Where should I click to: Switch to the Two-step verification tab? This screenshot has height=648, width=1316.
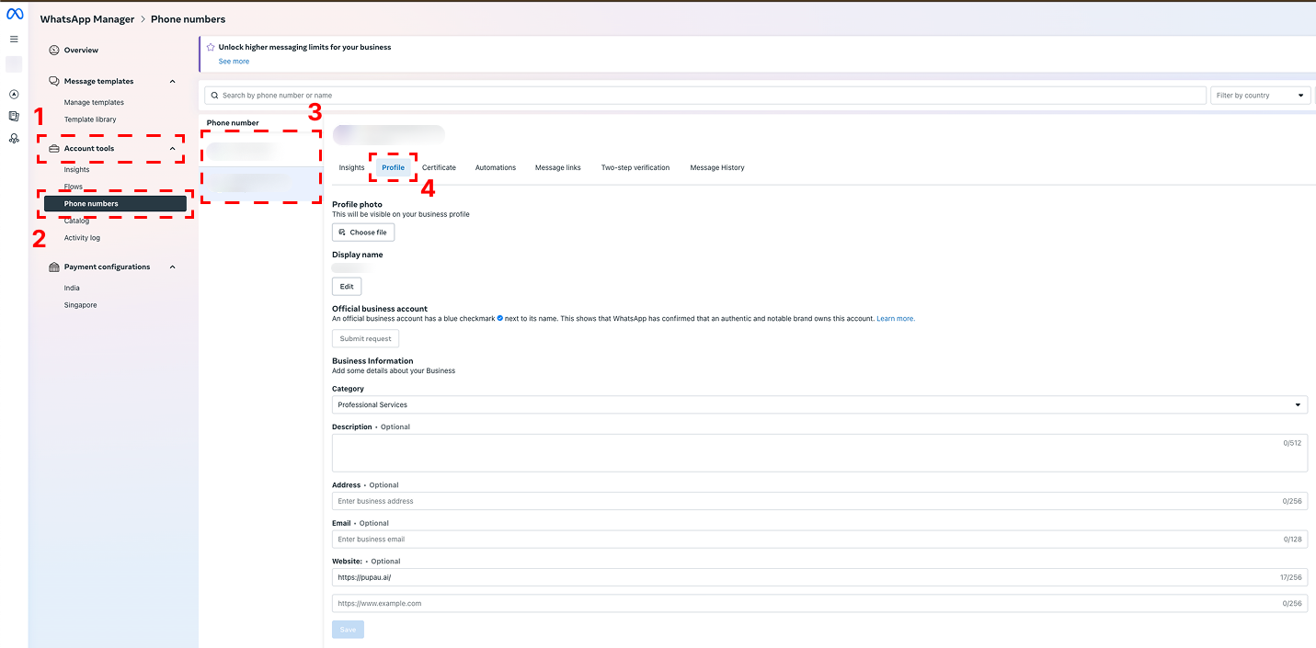(x=635, y=168)
